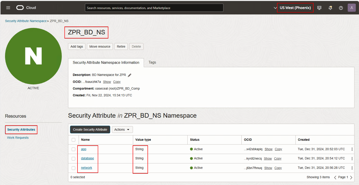The width and height of the screenshot is (359, 185).
Task: Go to the next page with the chevron
Action: 351,177
